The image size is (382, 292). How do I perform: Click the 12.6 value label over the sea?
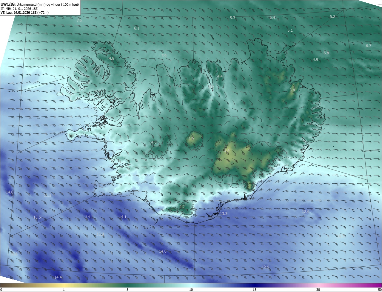click(306, 211)
